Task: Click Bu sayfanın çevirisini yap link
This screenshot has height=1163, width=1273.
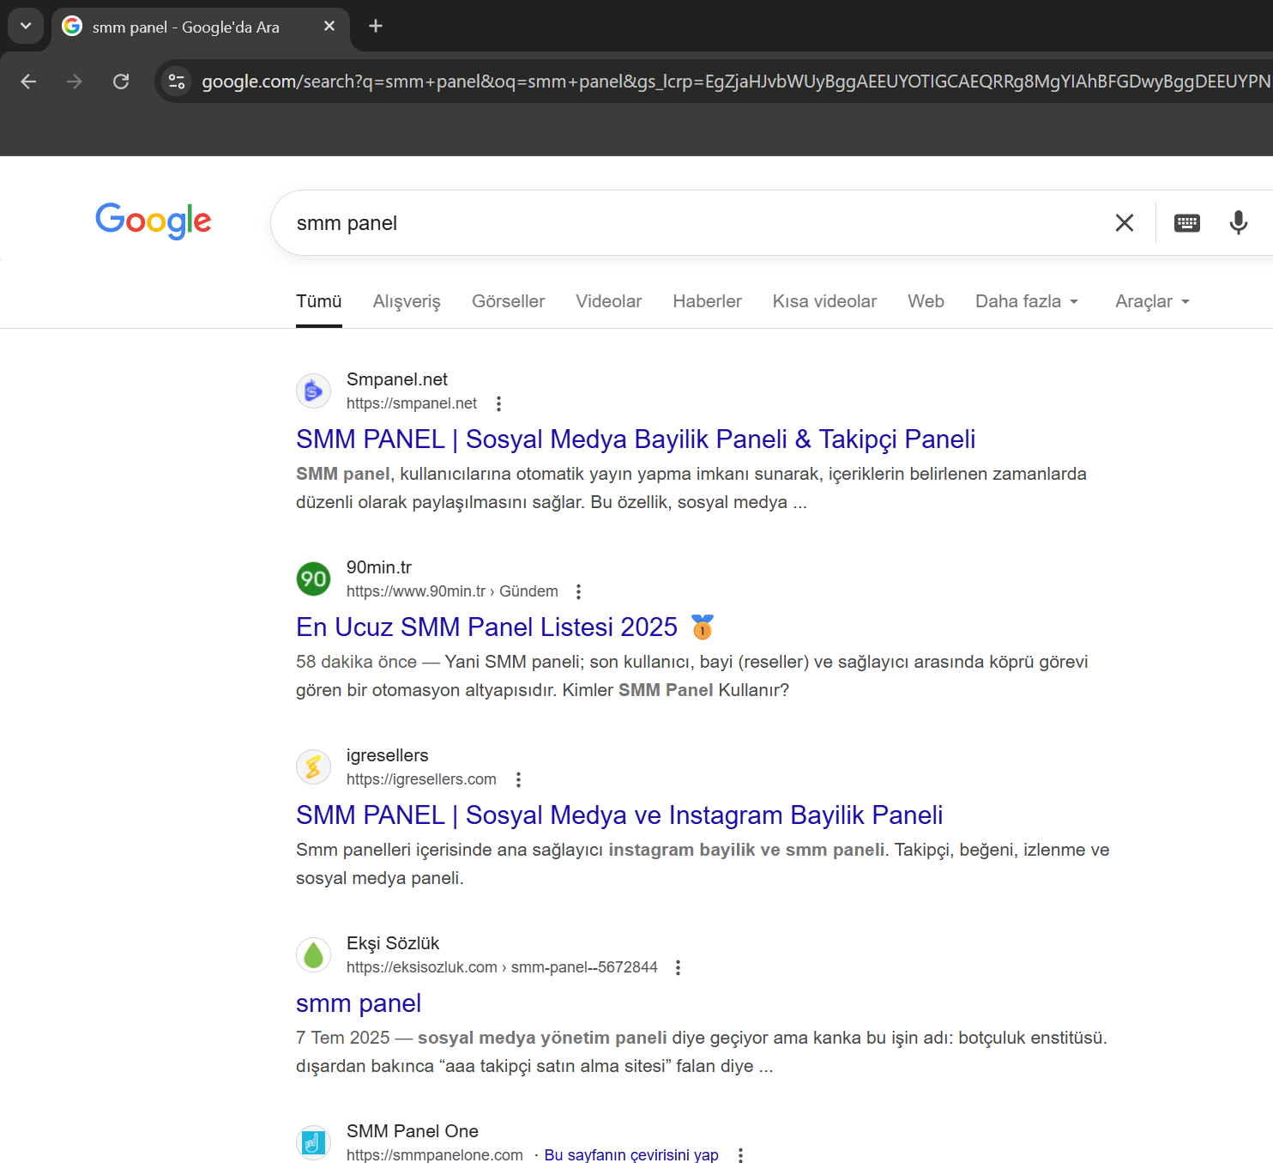Action: 631,1155
